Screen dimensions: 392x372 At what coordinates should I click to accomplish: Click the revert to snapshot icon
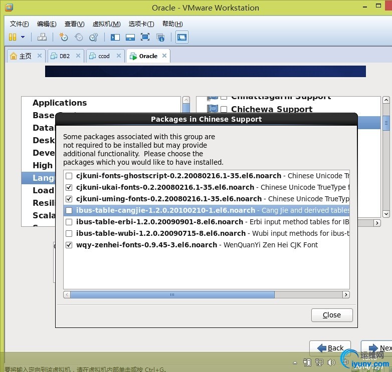click(79, 37)
